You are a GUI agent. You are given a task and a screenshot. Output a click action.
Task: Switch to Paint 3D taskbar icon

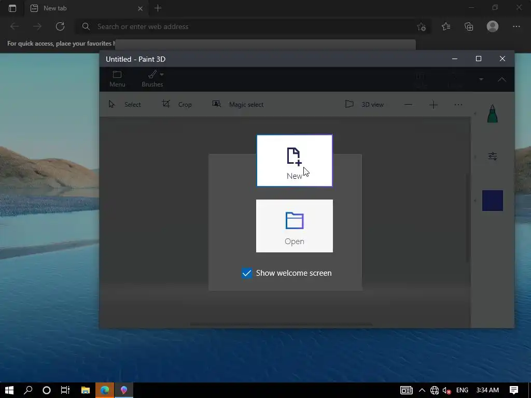pyautogui.click(x=123, y=390)
